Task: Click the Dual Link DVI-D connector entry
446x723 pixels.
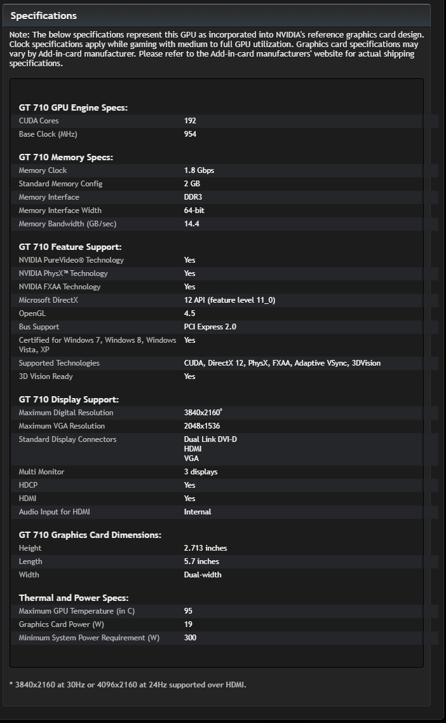Action: (210, 439)
